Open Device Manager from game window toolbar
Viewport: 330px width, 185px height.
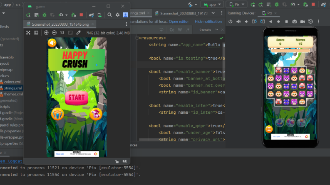[99, 15]
